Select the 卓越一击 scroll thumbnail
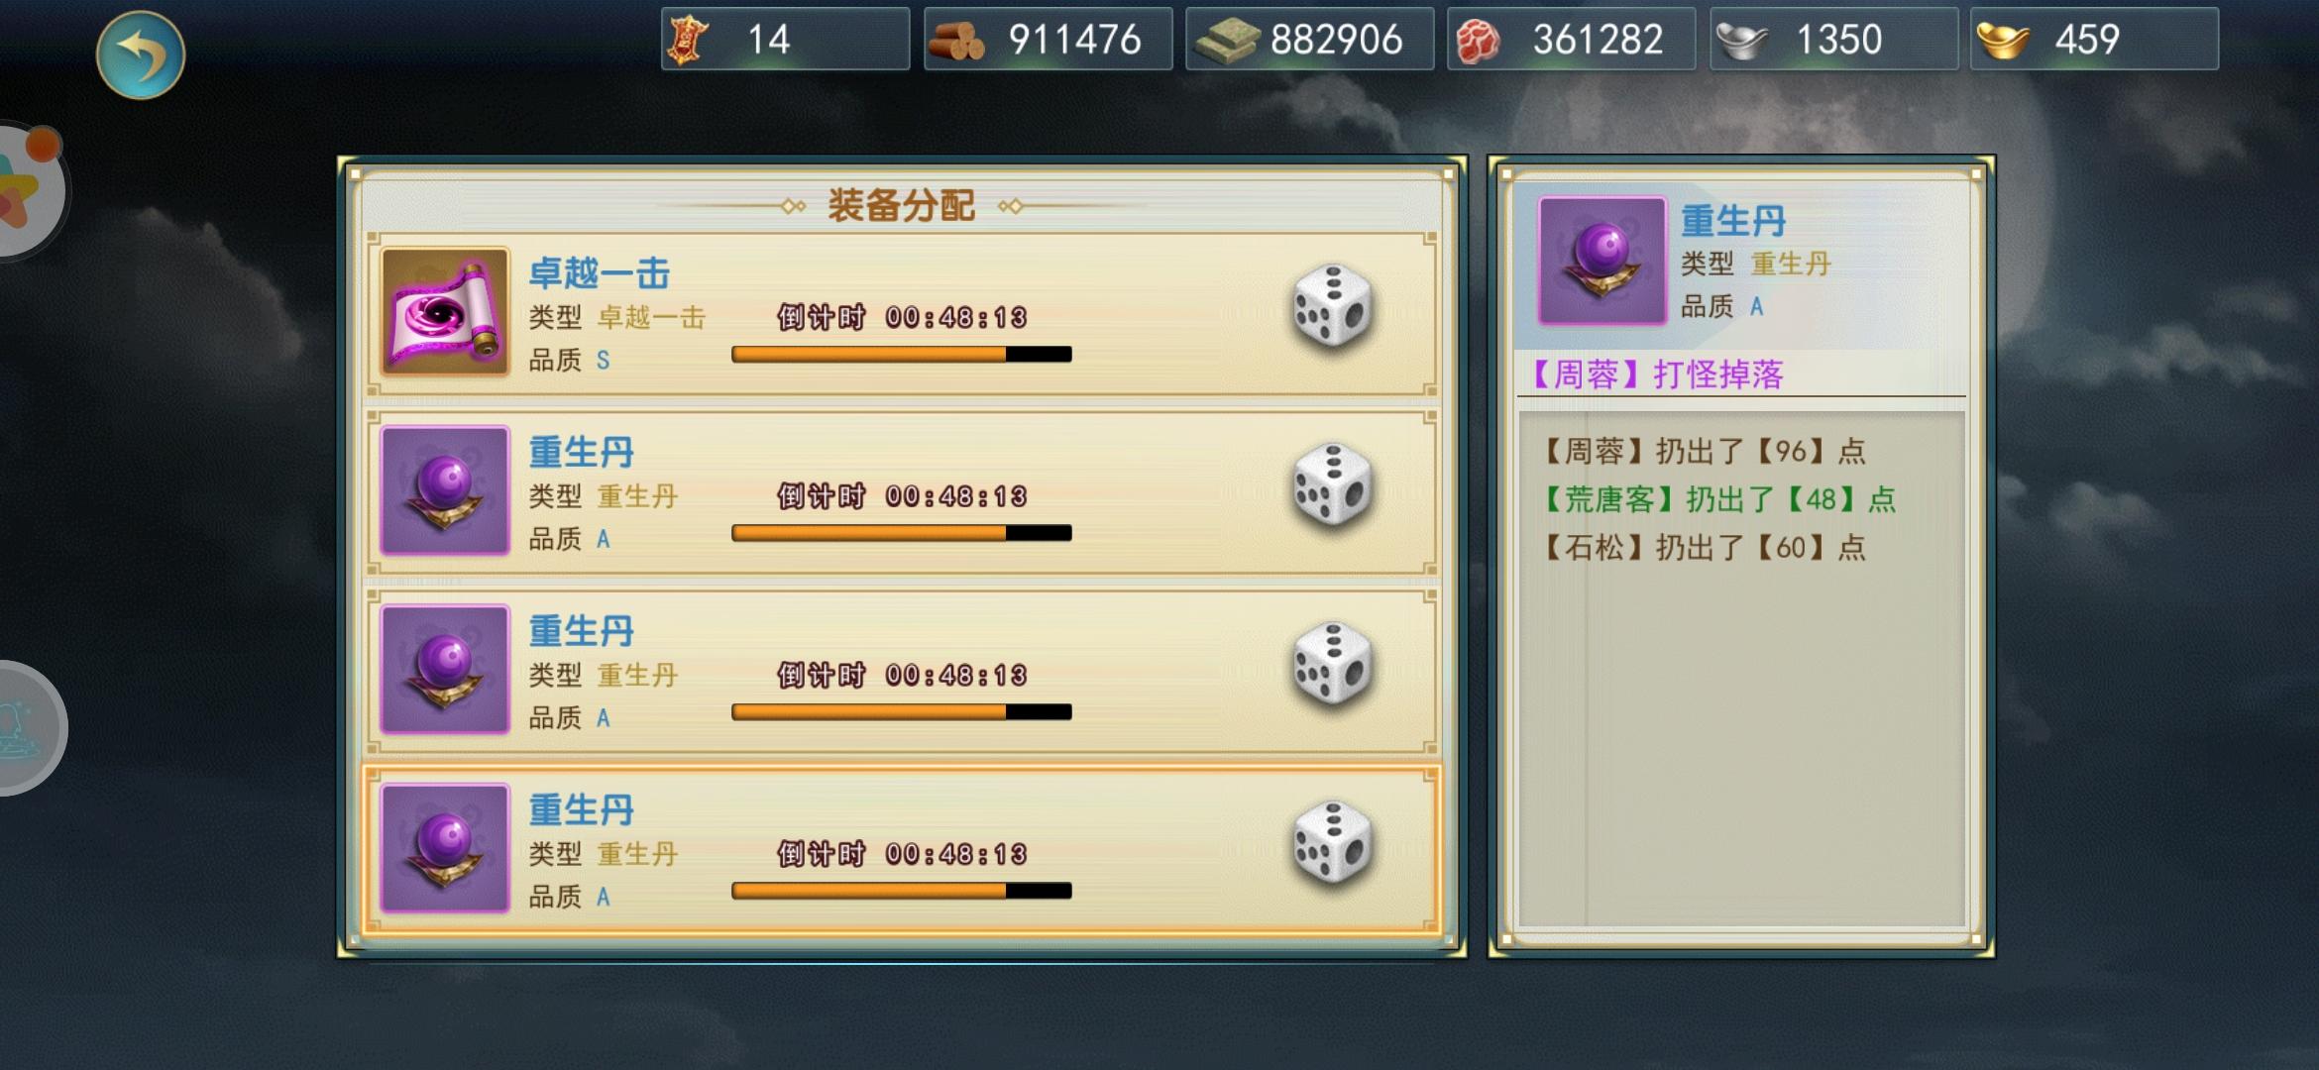 (445, 311)
